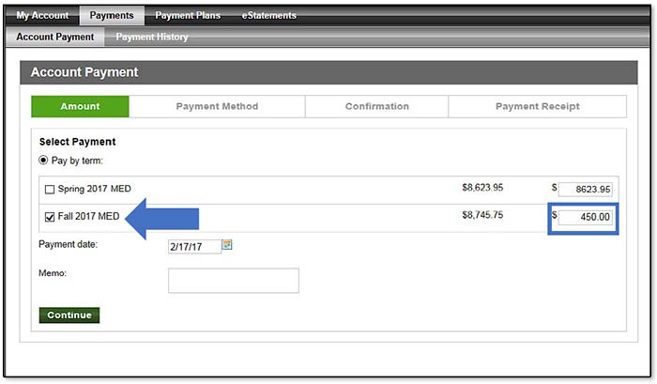Click the Spring 2017 MED label

tap(94, 189)
